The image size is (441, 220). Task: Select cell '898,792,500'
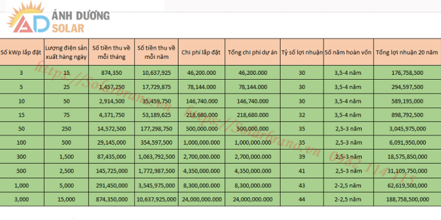pos(407,115)
